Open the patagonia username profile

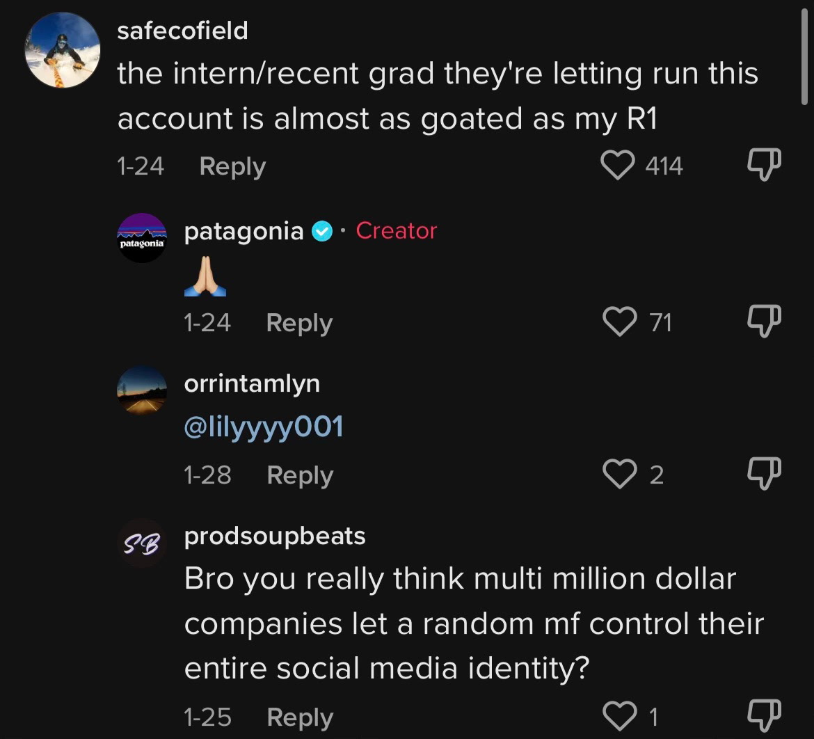click(244, 231)
